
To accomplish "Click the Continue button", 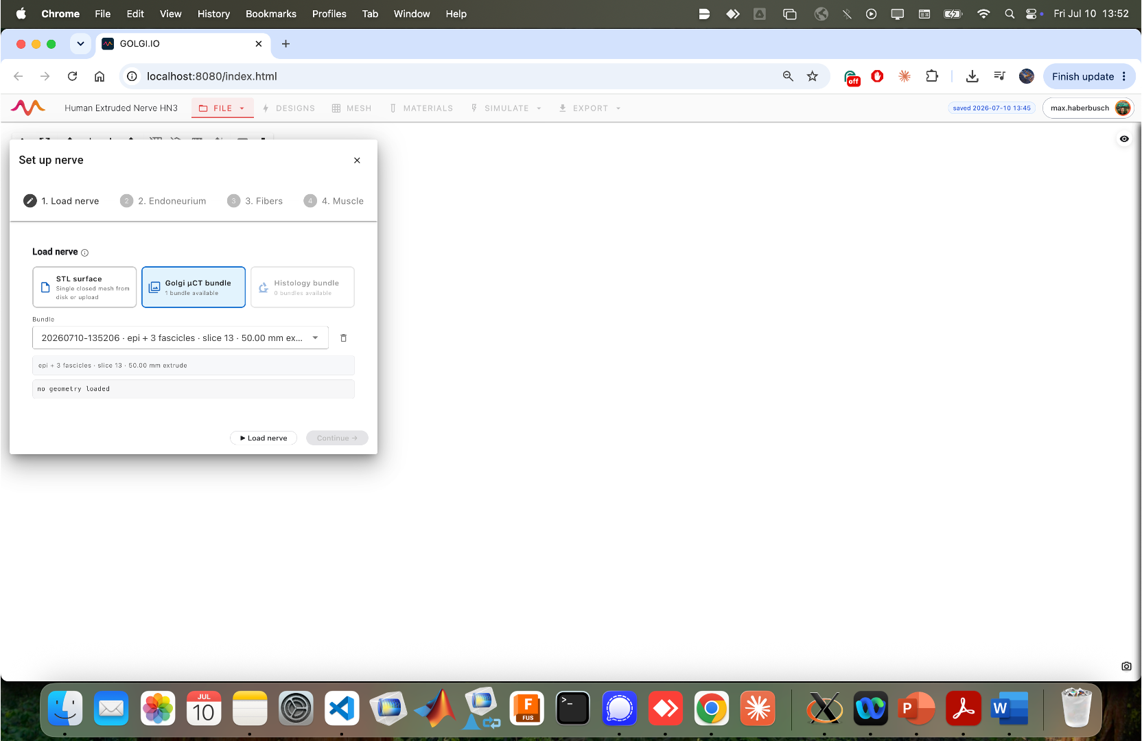I will pyautogui.click(x=337, y=438).
